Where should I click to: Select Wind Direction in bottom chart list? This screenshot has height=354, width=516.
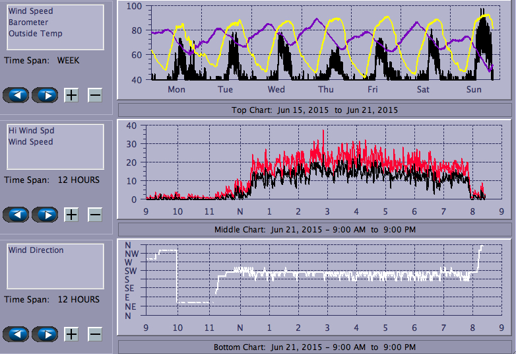[36, 250]
